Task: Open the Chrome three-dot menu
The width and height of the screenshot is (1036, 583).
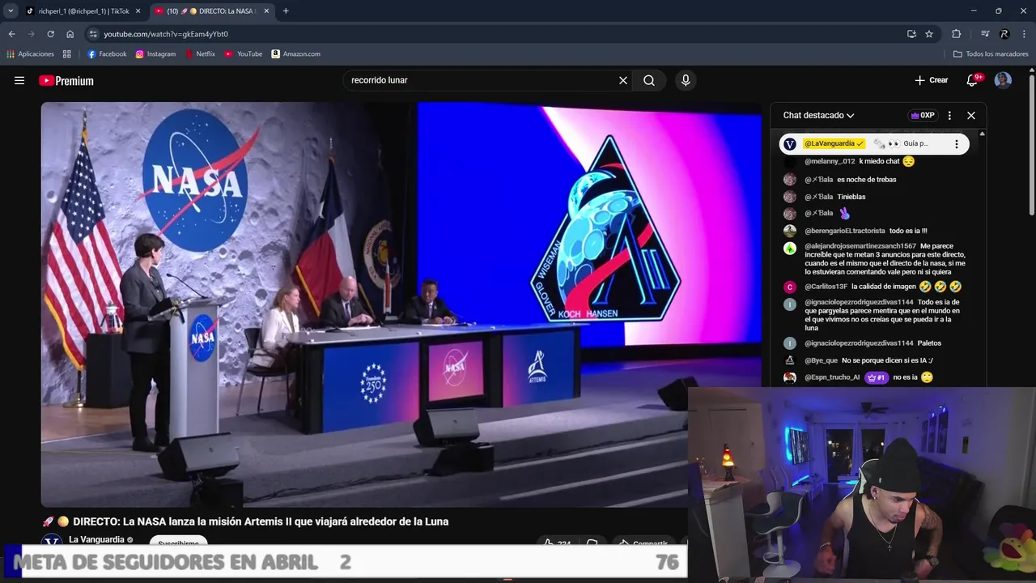Action: (x=1024, y=34)
